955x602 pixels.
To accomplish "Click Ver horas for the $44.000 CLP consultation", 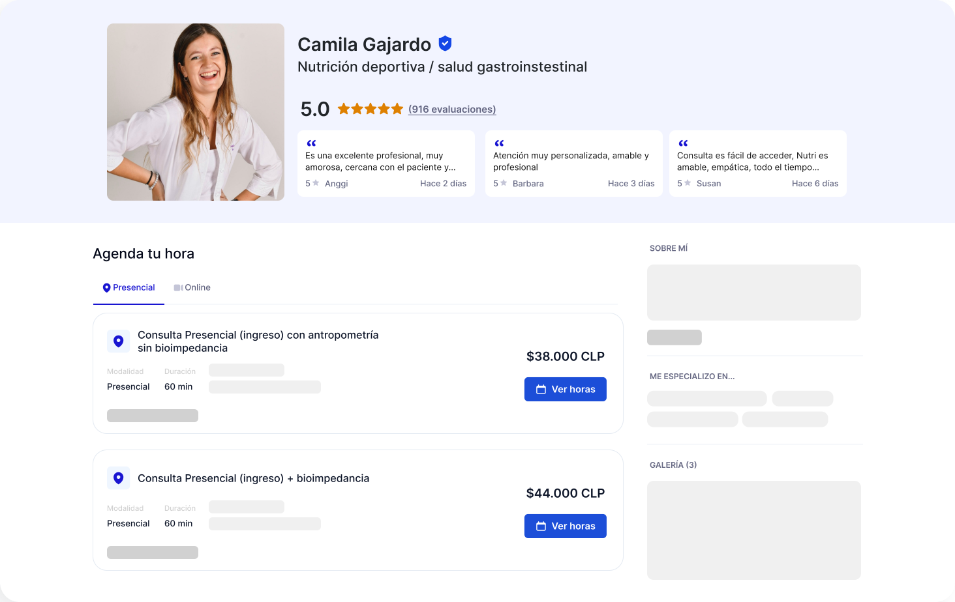I will 566,526.
